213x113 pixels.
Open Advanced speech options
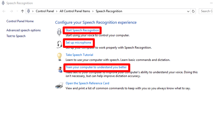coord(23,30)
